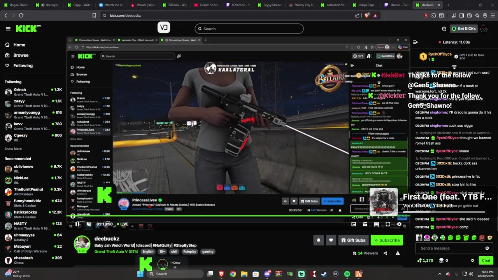This screenshot has width=498, height=280.
Task: Unmute the stream player volume
Action: (89, 224)
